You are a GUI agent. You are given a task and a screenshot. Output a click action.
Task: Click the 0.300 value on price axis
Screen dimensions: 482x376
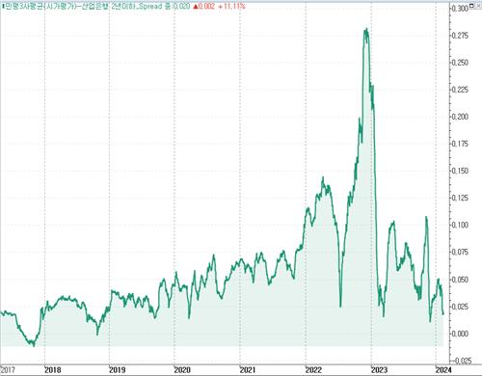[x=460, y=9]
